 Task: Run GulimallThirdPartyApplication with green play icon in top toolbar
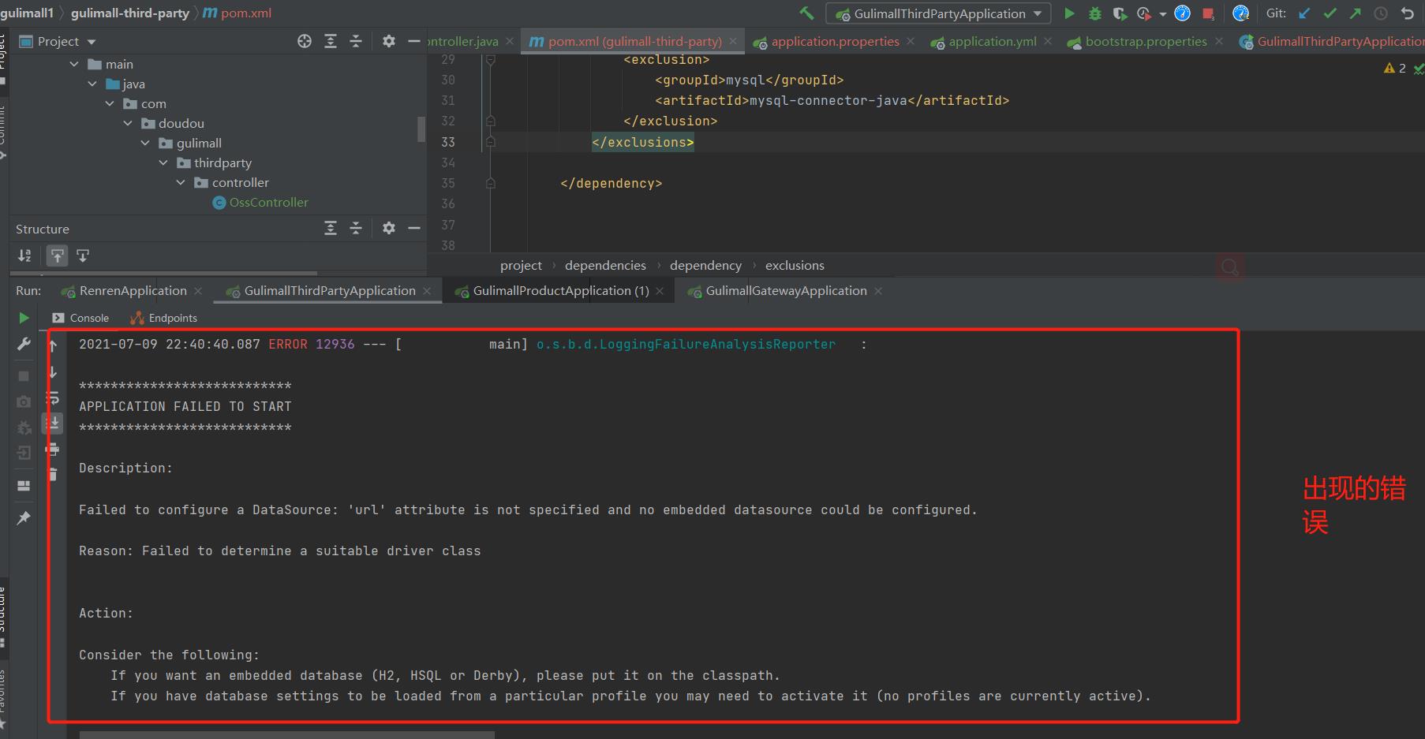pyautogui.click(x=1069, y=13)
